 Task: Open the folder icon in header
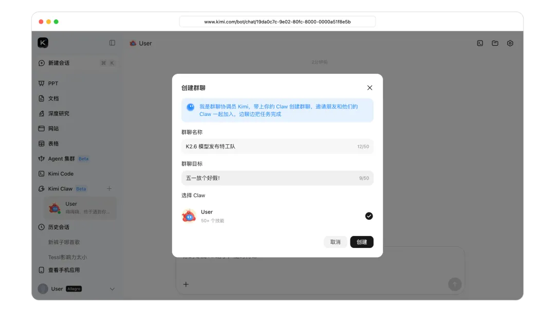click(x=495, y=44)
